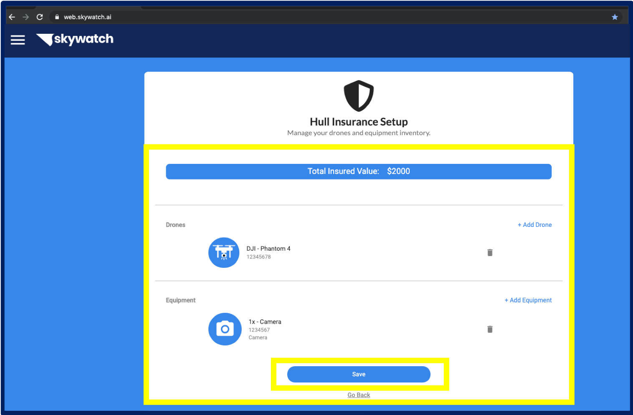Image resolution: width=633 pixels, height=415 pixels.
Task: Open the hamburger navigation menu
Action: (18, 40)
